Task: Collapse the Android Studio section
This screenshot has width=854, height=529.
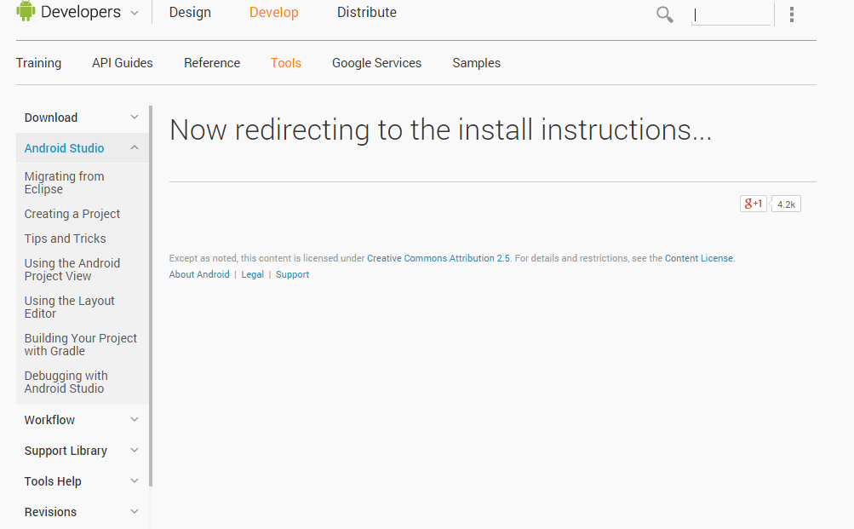Action: [135, 147]
